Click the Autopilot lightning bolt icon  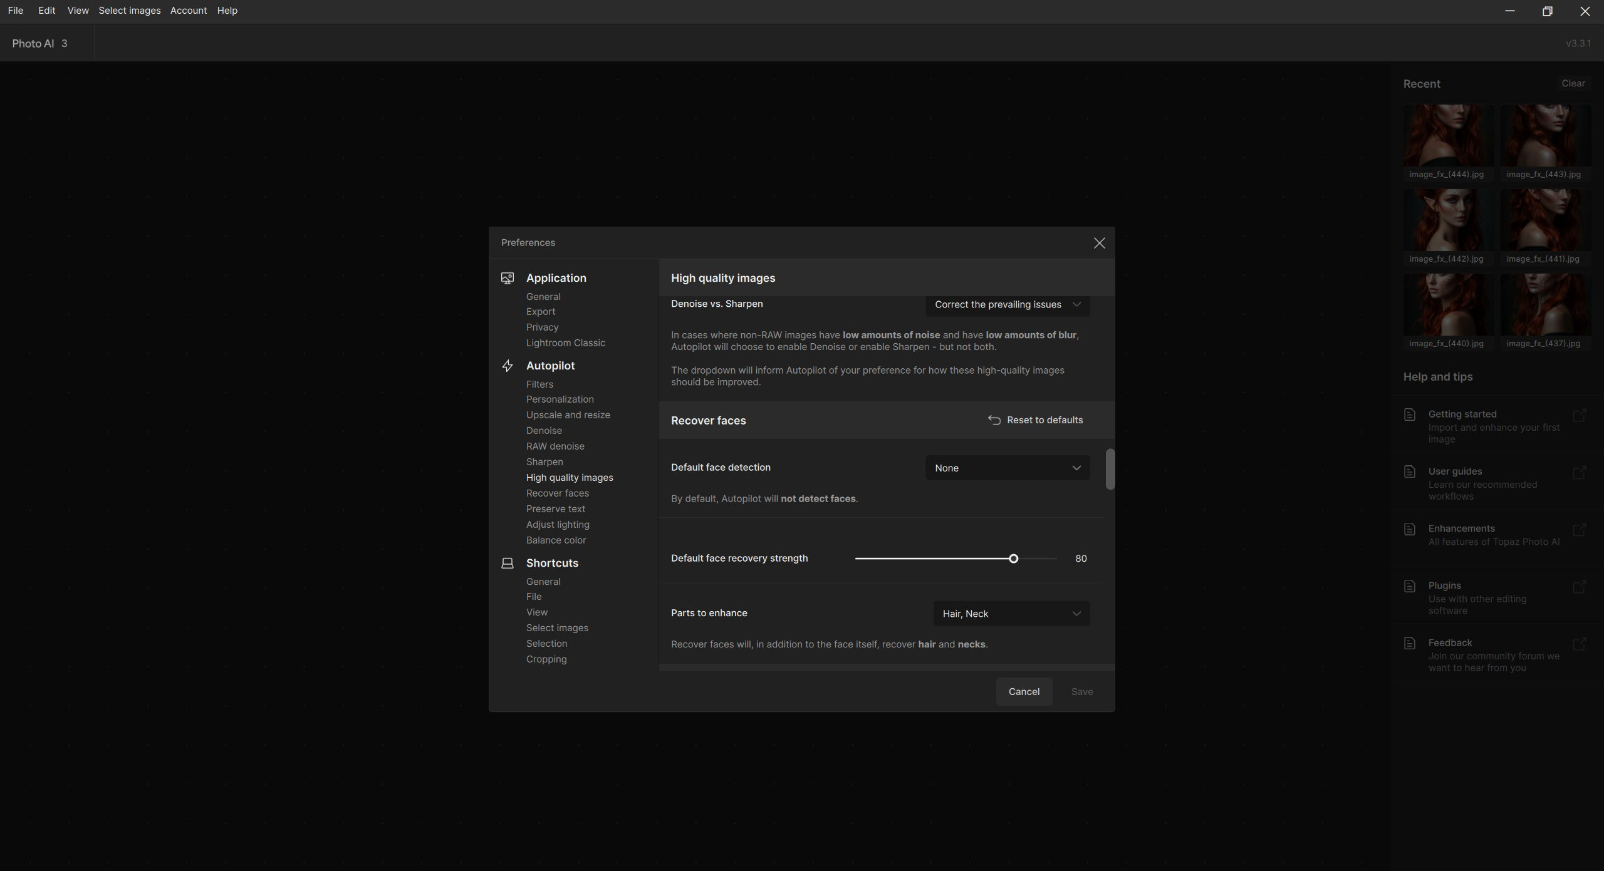(x=507, y=366)
